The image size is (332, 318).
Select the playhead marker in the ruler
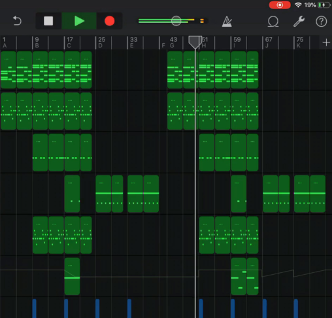tap(195, 42)
